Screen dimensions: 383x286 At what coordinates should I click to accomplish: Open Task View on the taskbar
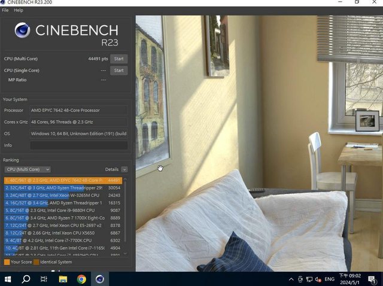(44, 279)
